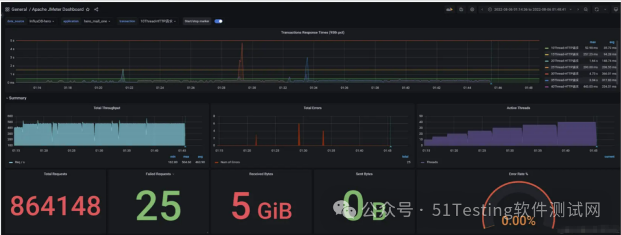This screenshot has width=621, height=235.
Task: Zoom out the time range
Action: tap(586, 10)
